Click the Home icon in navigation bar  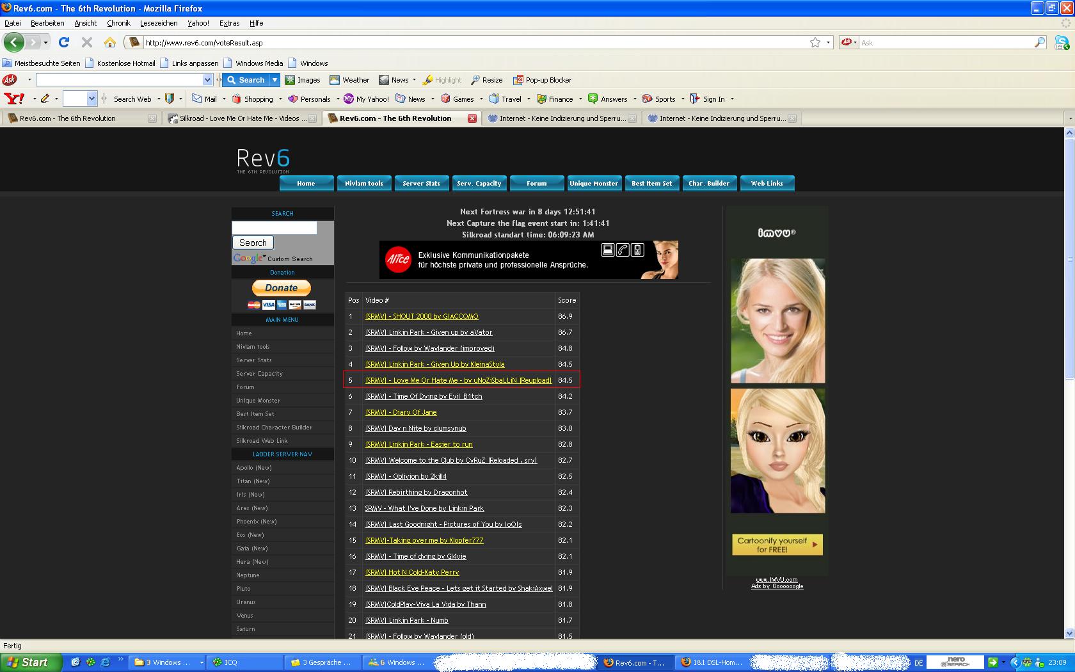point(110,42)
